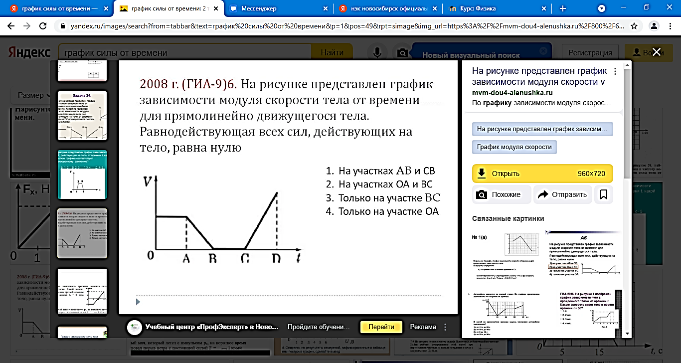Viewport: 681px width, 363px height.
Task: Select the teal graph thumbnail in strip
Action: [82, 175]
